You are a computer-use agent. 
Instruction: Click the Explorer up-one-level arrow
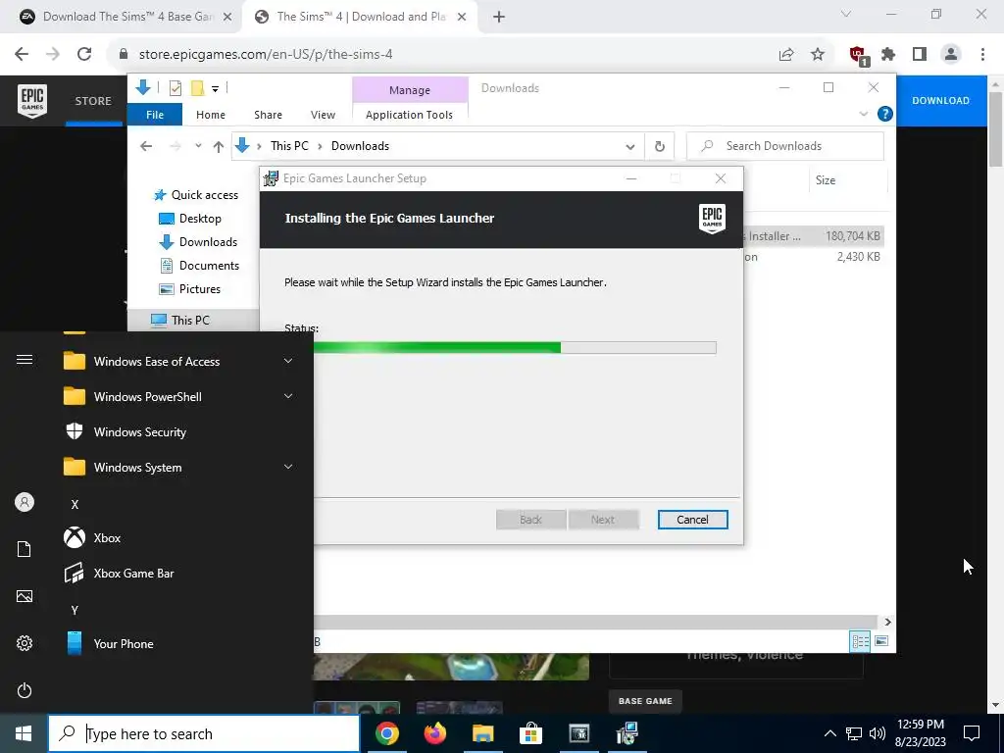point(219,147)
